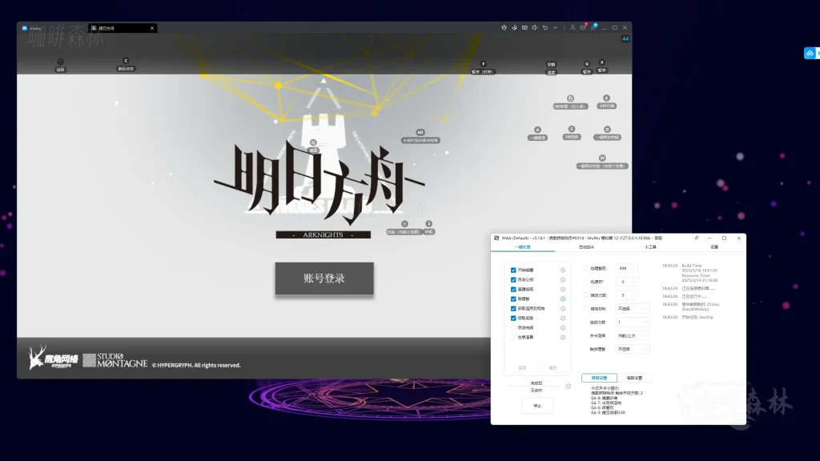Uncheck the 领取奖励 checkbox

[x=513, y=319]
